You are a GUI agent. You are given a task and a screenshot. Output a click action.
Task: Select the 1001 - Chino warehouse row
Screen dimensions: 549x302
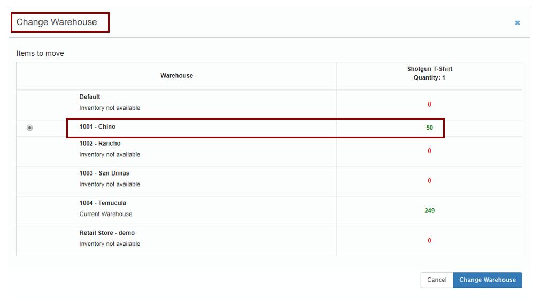coord(269,128)
